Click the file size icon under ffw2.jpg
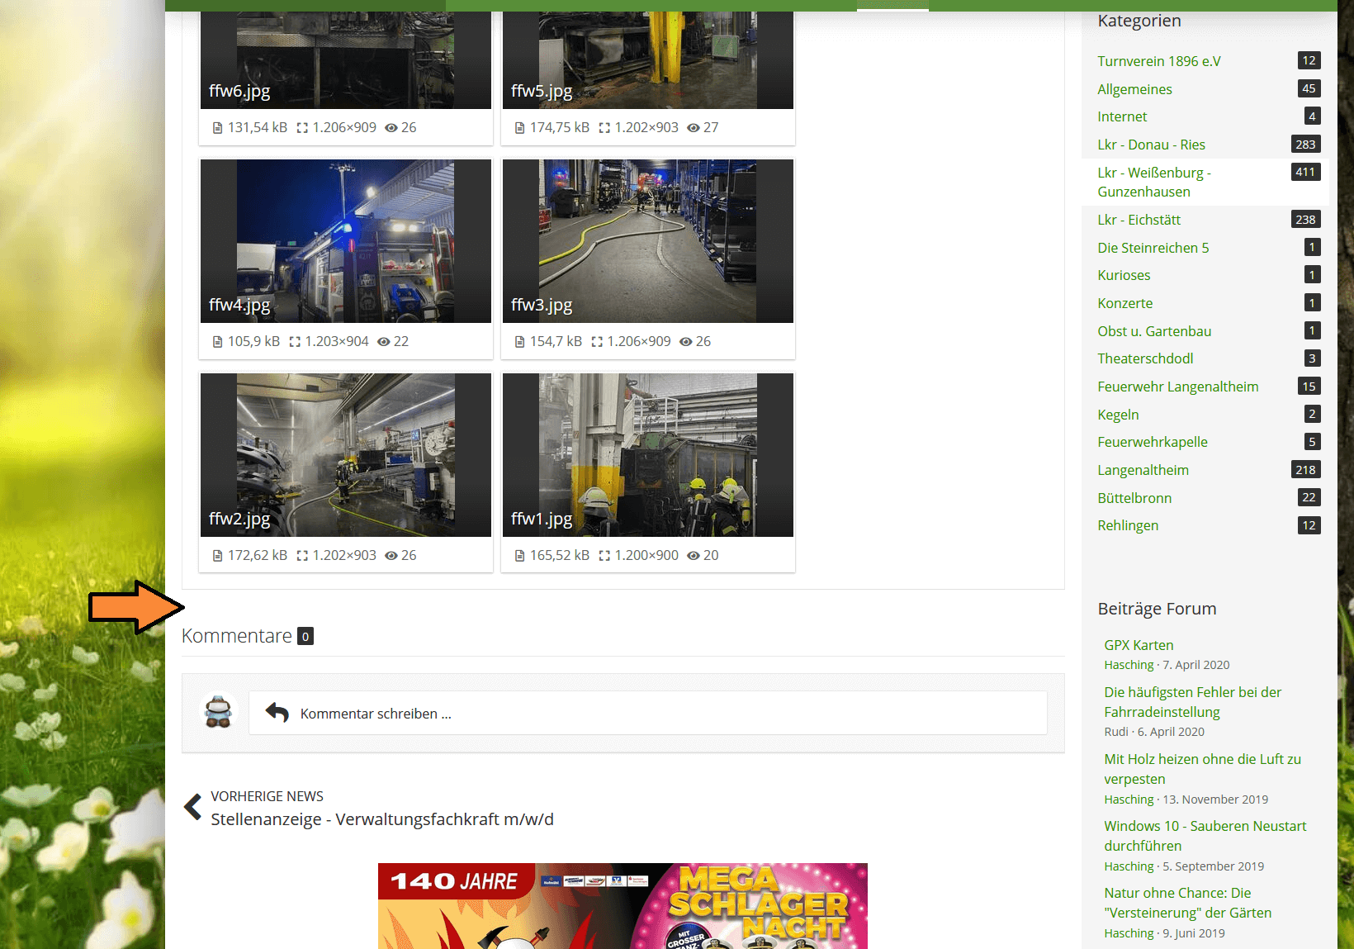Screen dimensions: 1354x949 coord(218,556)
